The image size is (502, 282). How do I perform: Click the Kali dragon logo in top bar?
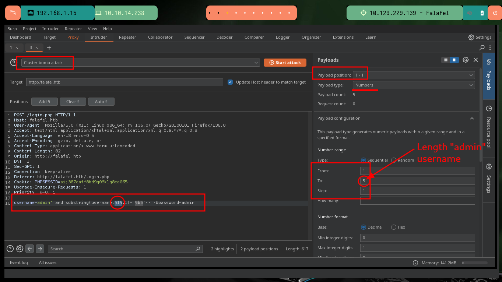[x=13, y=13]
